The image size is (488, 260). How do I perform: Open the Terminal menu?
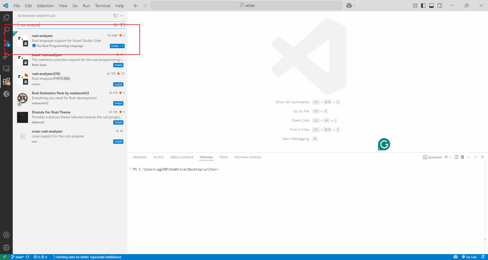[103, 5]
